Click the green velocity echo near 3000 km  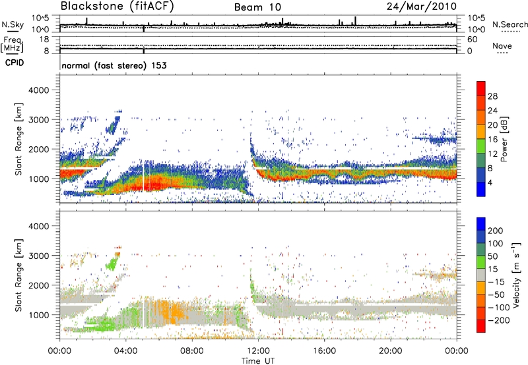coord(111,264)
